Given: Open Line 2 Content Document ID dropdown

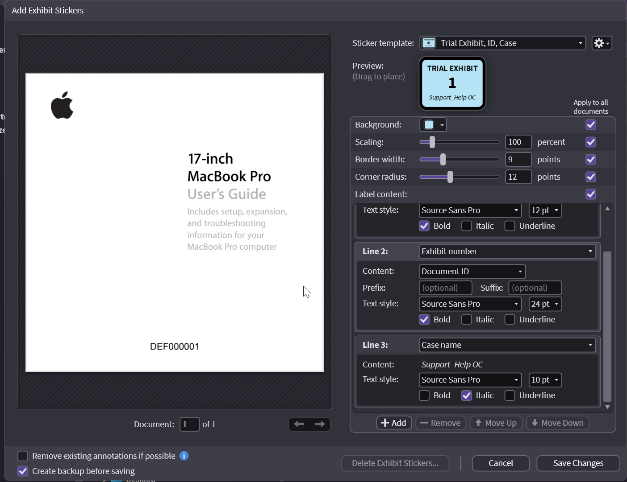Looking at the screenshot, I should 472,272.
